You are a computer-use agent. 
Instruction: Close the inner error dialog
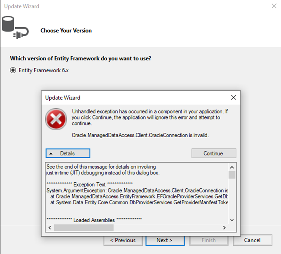pos(233,97)
